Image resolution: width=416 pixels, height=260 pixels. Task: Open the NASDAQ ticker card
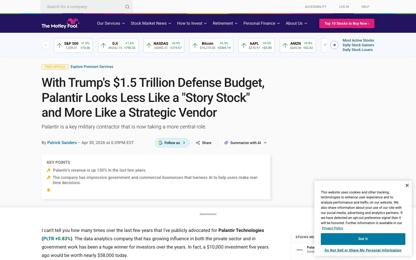(x=164, y=45)
